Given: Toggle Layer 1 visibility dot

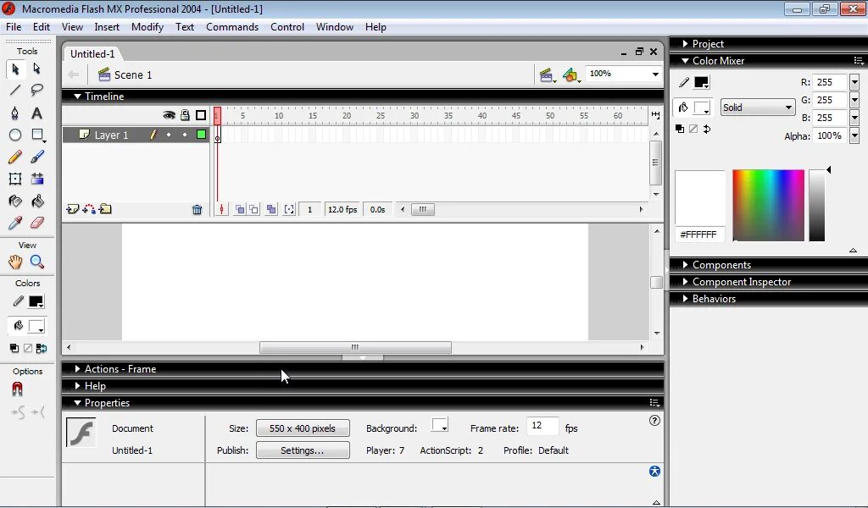Looking at the screenshot, I should tap(169, 135).
